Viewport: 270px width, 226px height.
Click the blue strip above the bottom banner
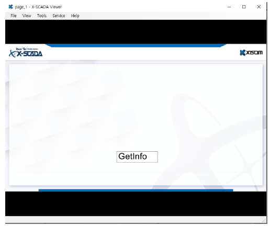[x=136, y=190]
